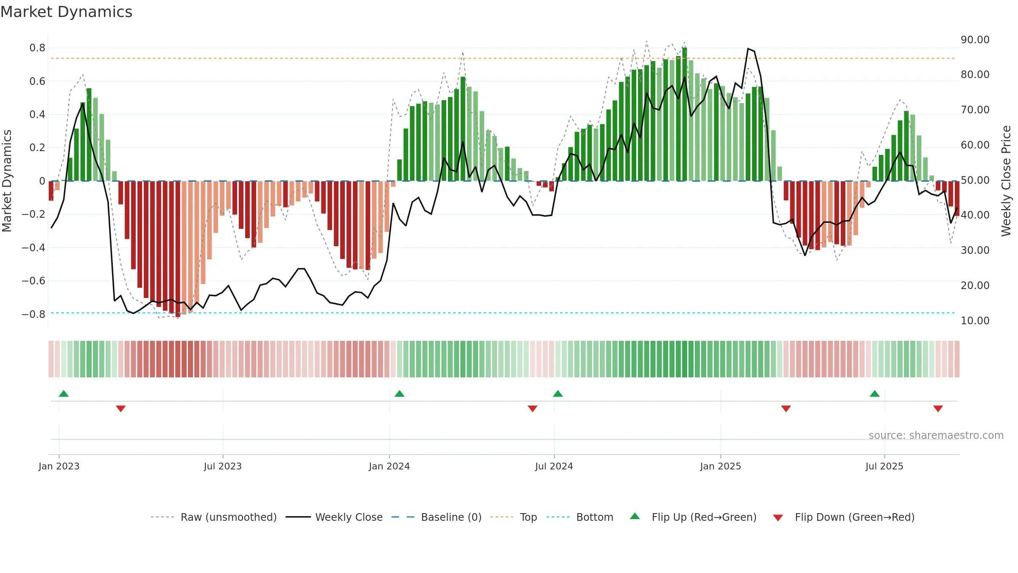The image size is (1018, 573).
Task: Click the Jan 2025 x-axis label
Action: (x=721, y=466)
